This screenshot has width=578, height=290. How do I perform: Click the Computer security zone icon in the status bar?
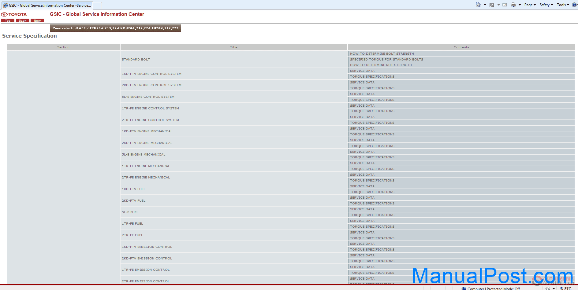464,288
